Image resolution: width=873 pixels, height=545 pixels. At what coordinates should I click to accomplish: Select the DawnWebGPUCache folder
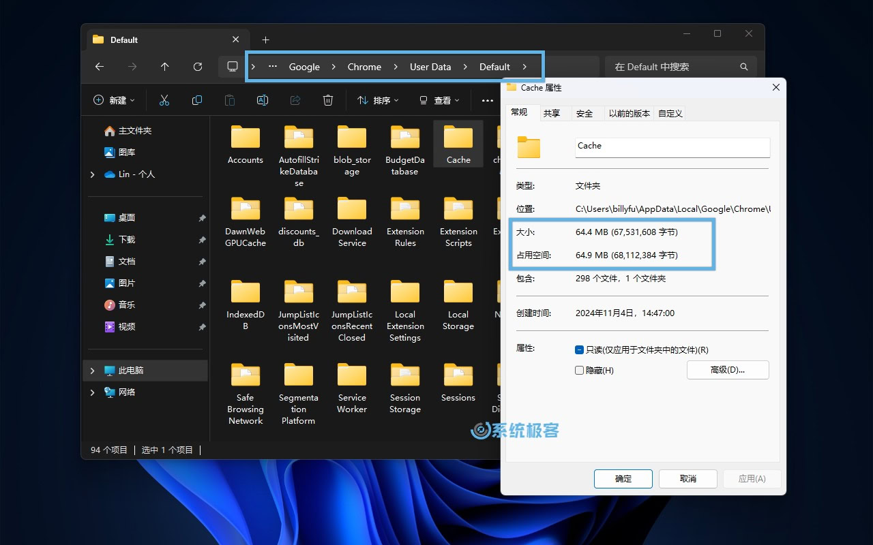pyautogui.click(x=246, y=221)
